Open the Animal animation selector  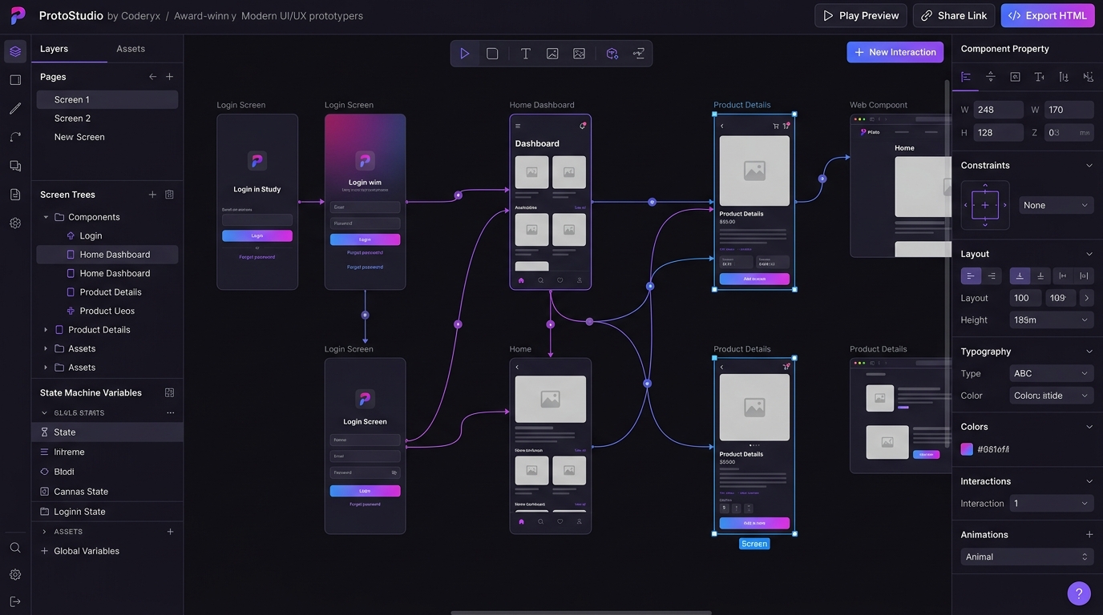[x=1028, y=557]
